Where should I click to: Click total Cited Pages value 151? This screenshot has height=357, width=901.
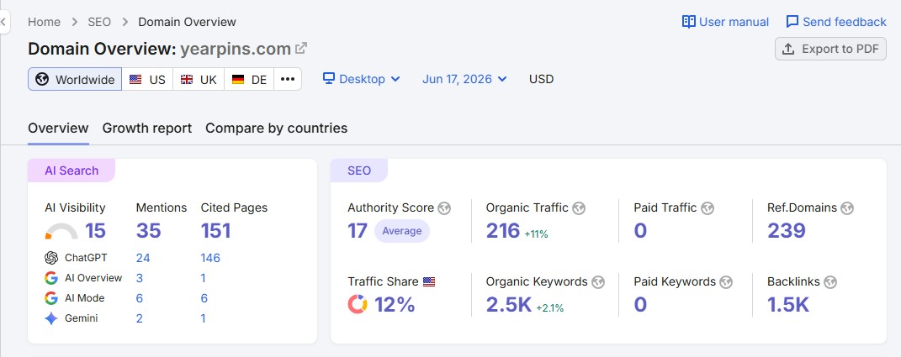pos(215,231)
